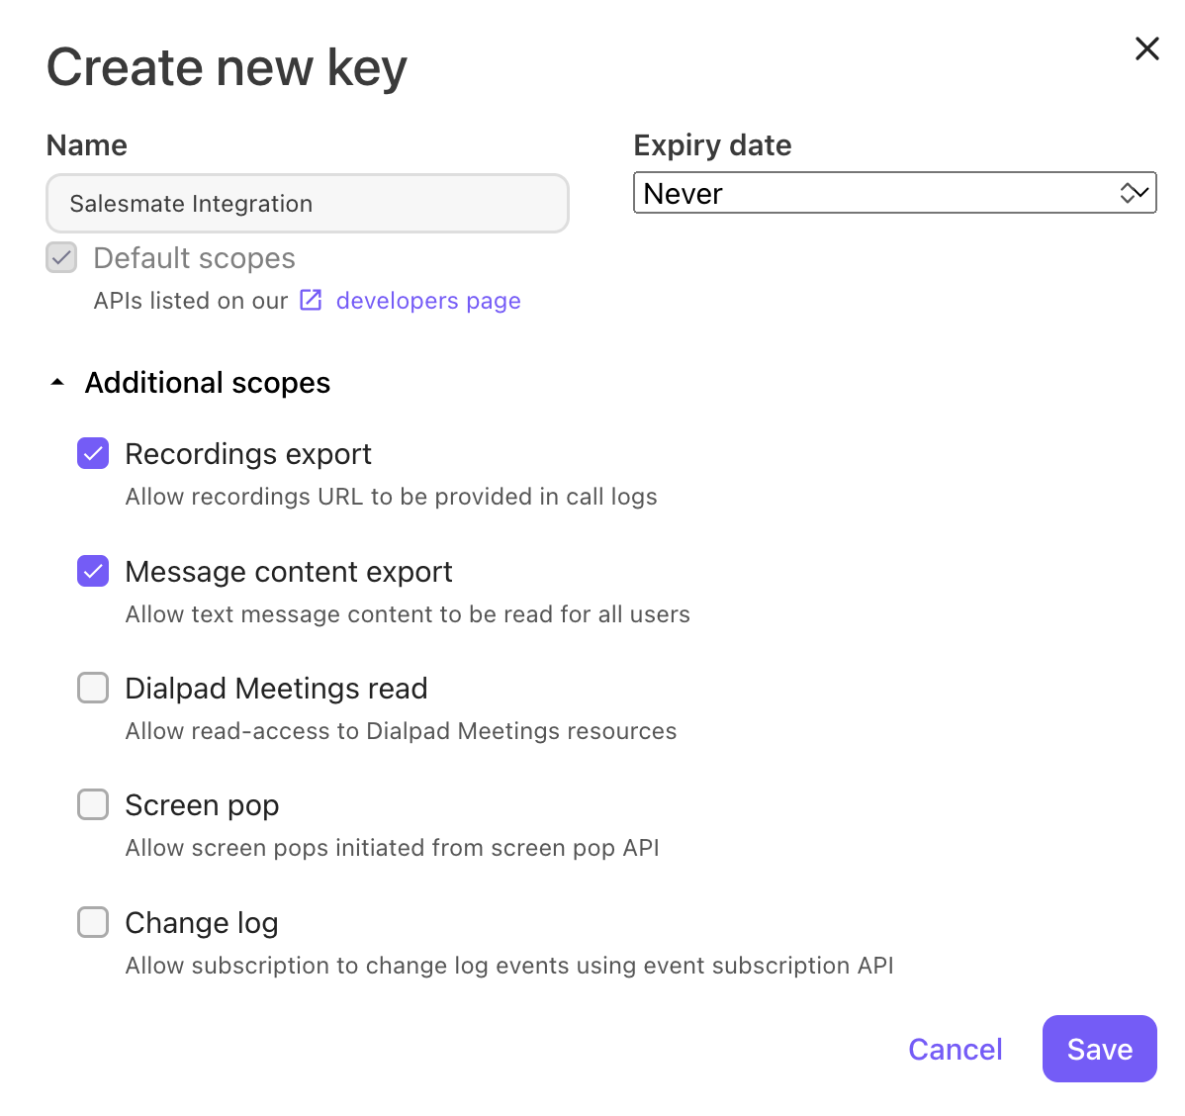Uncheck the Message content export checkbox
This screenshot has height=1116, width=1185.
[x=93, y=571]
